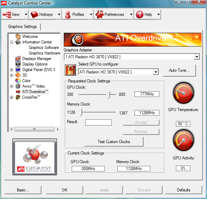207x199 pixels.
Task: Click the Catalyst Control Center logo thumbnail
Action: coord(35,157)
